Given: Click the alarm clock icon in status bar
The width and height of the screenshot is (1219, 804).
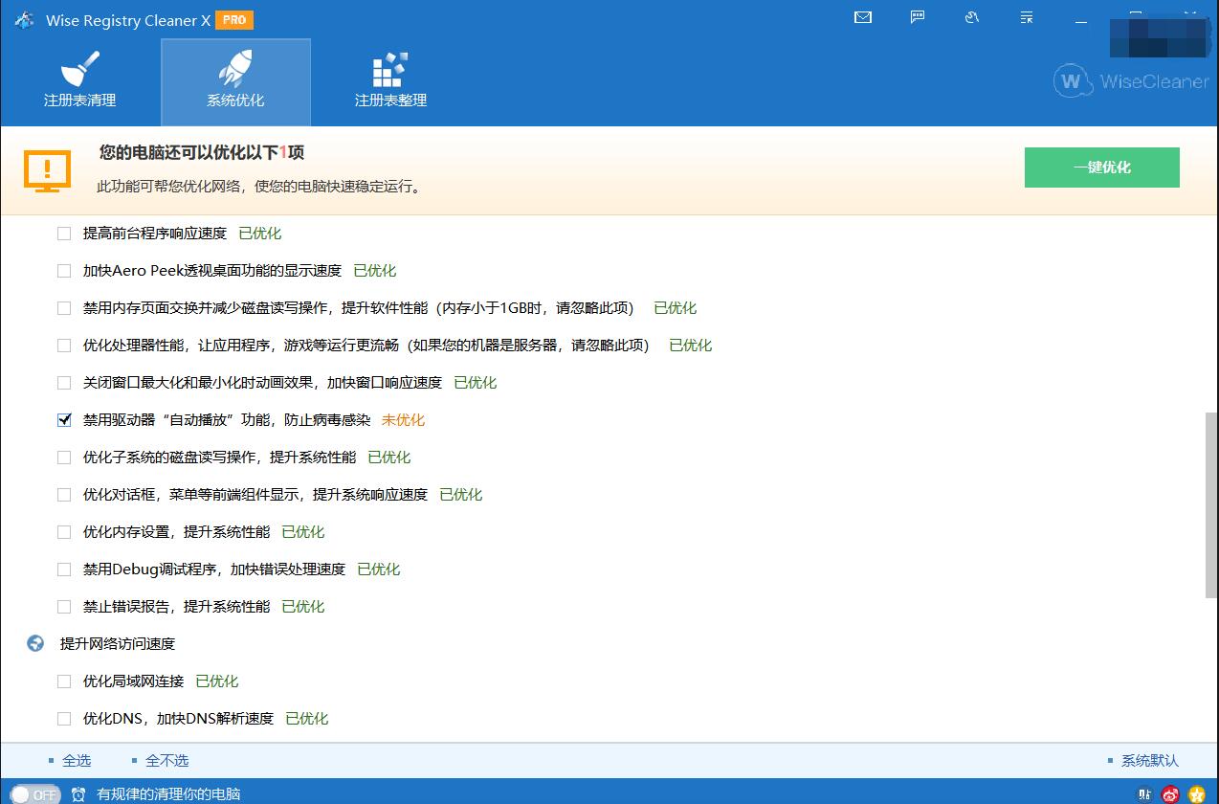Looking at the screenshot, I should (x=78, y=793).
